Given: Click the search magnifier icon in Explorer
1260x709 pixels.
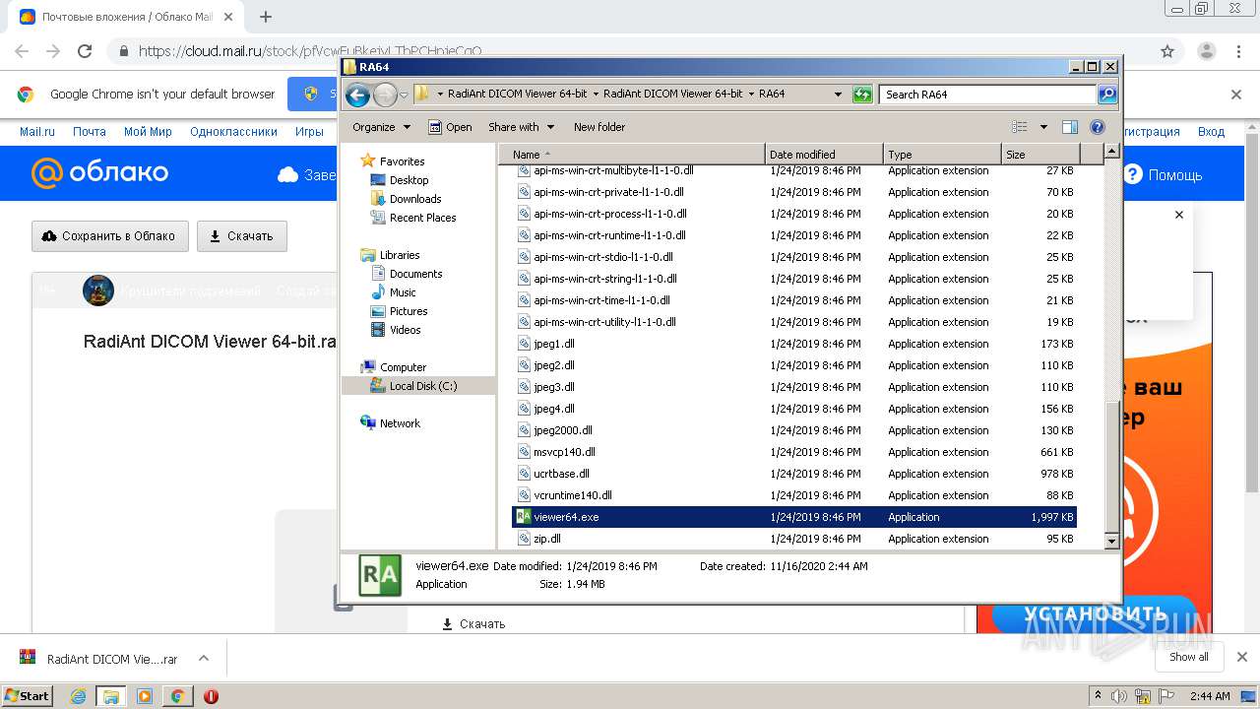Looking at the screenshot, I should click(1107, 95).
